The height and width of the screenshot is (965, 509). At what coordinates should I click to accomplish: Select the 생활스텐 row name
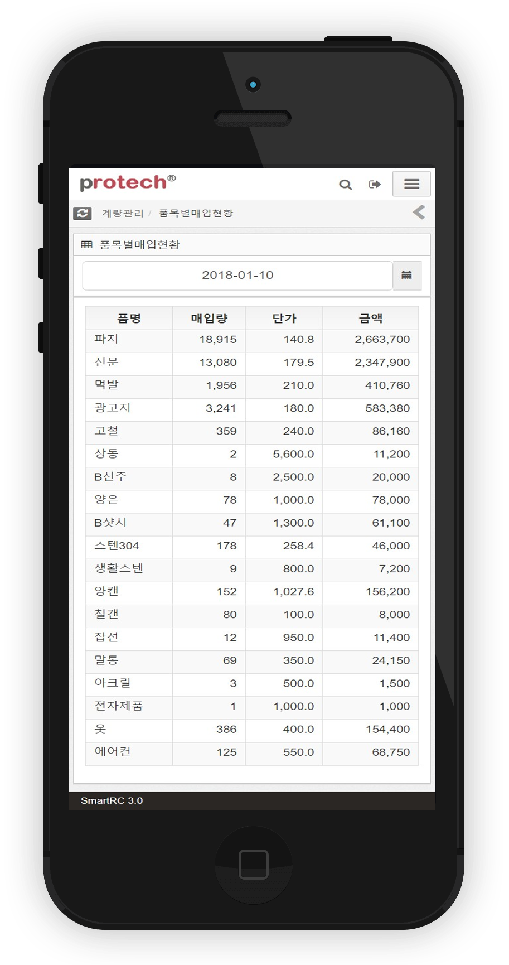[x=119, y=568]
